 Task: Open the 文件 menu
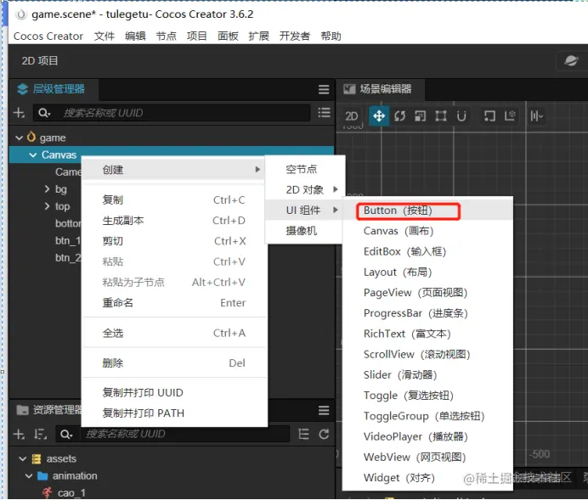[105, 36]
